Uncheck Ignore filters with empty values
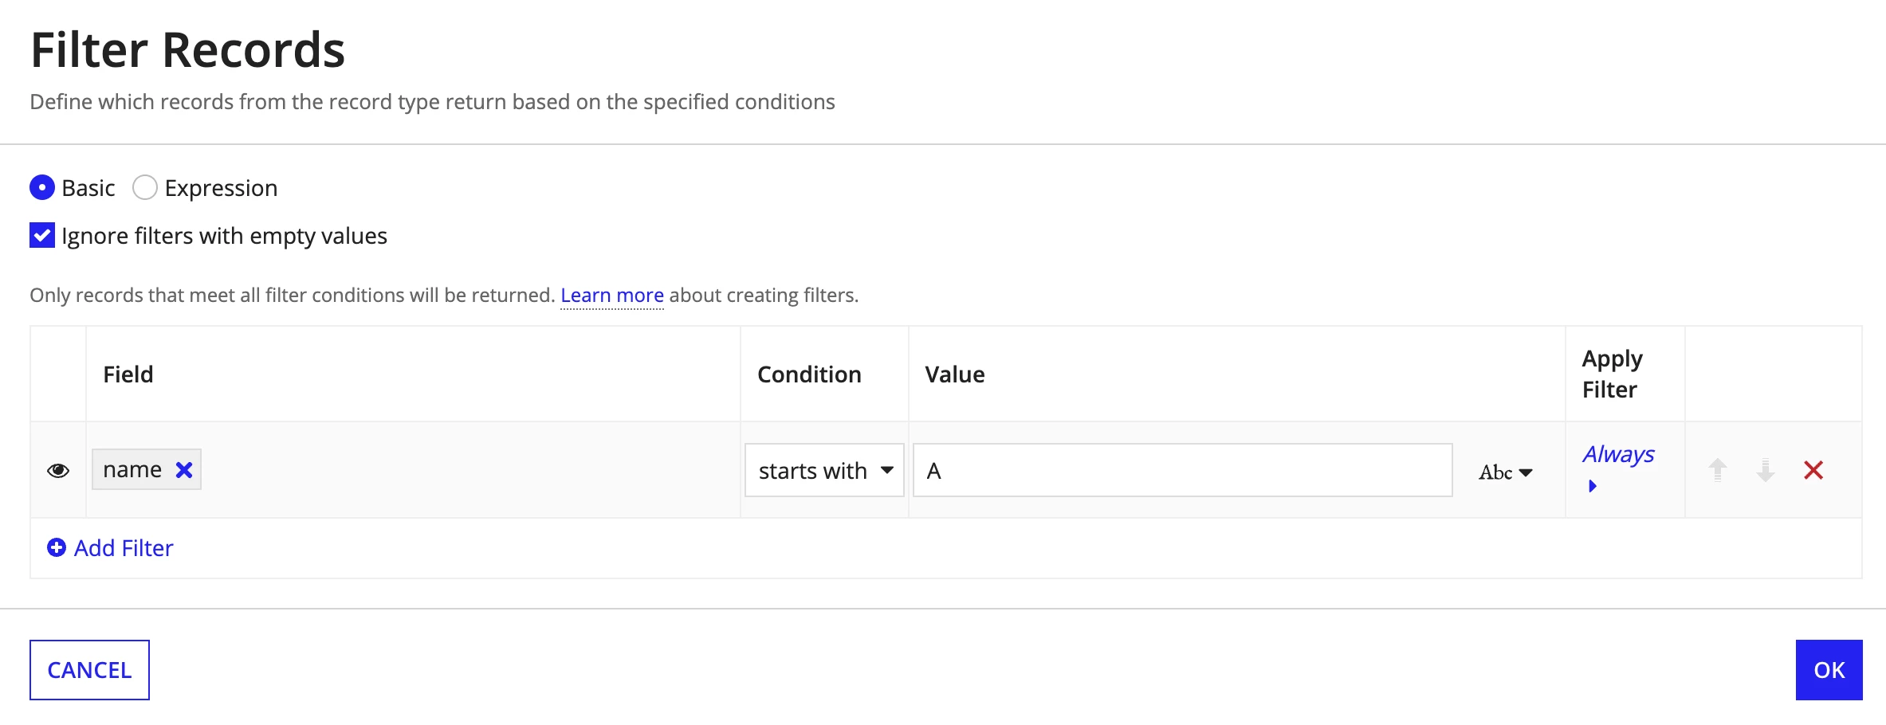Viewport: 1886px width, 725px height. 42,235
